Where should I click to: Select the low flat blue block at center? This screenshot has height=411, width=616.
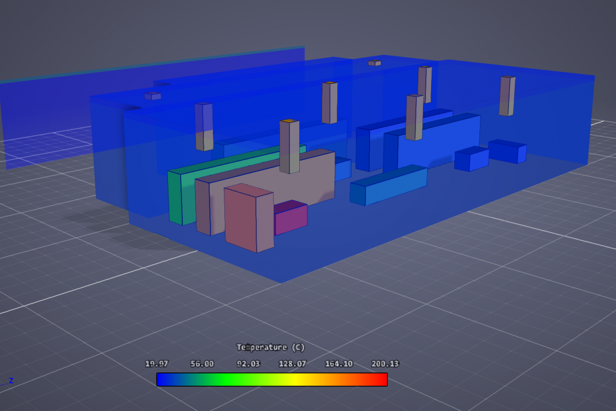[389, 185]
